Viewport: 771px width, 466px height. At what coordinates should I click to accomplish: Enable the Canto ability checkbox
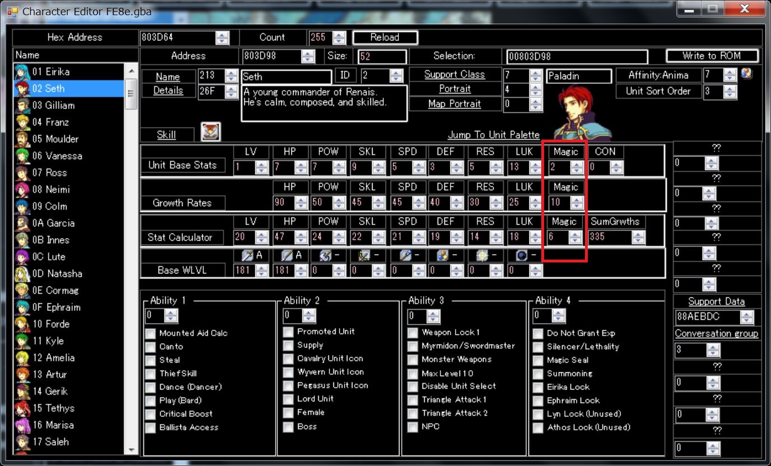(150, 347)
